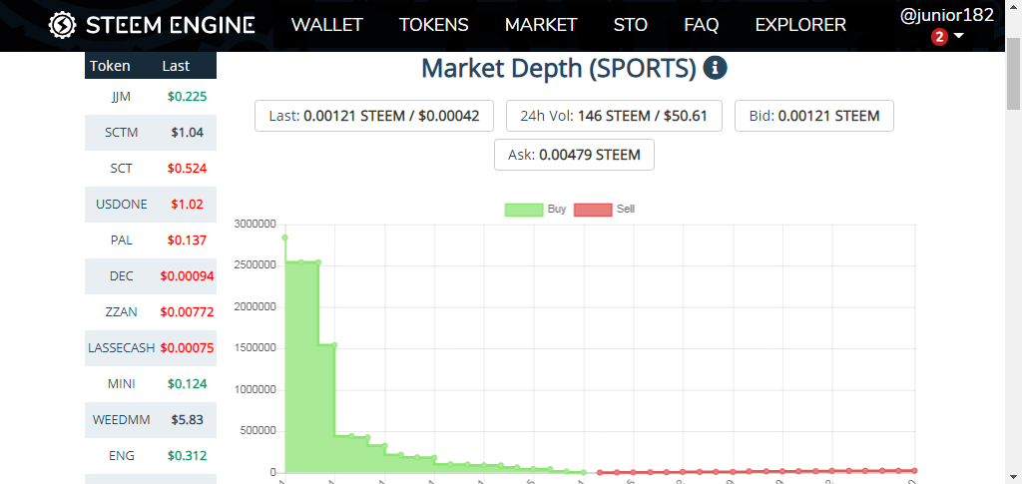
Task: Click the Bid 0.00121 STEEM box
Action: coord(814,116)
